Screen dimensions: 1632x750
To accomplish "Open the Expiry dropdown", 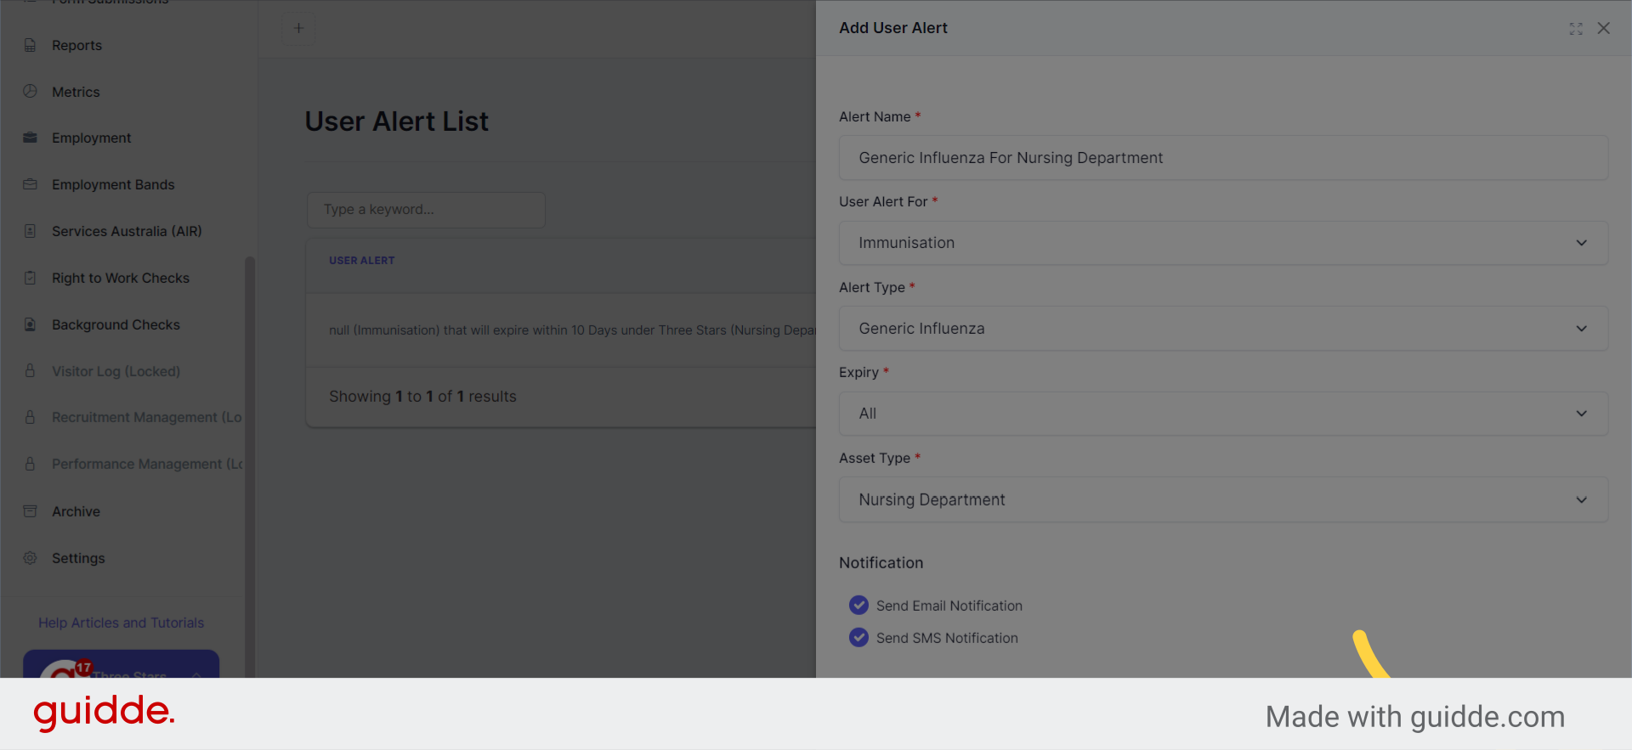I will tap(1223, 414).
